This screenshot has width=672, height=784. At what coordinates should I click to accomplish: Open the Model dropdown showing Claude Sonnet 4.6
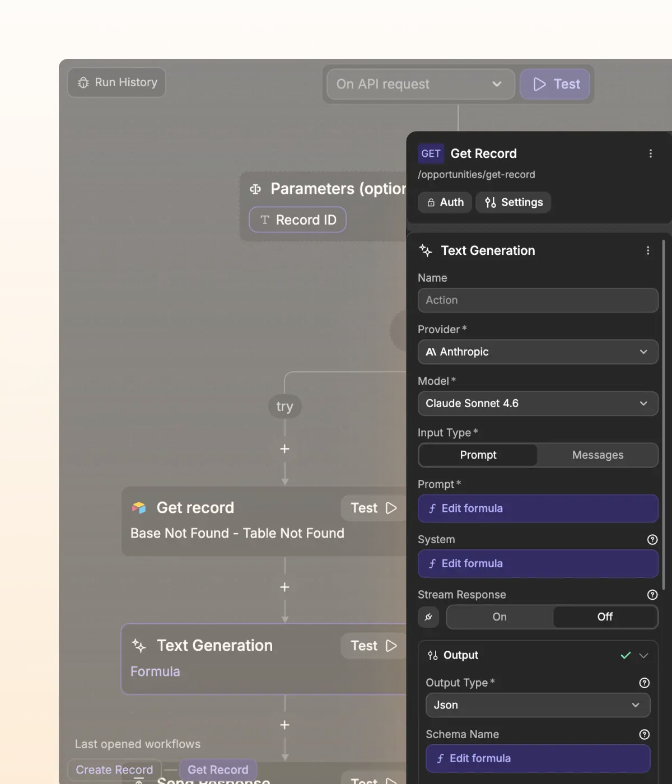(538, 403)
